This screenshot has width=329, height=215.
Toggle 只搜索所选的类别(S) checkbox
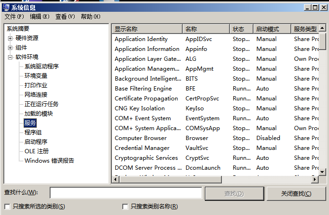(x=8, y=207)
